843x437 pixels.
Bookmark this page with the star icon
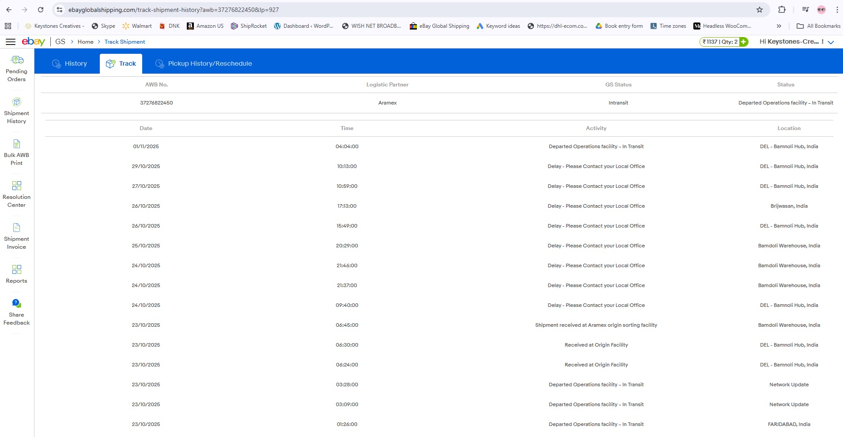coord(760,10)
